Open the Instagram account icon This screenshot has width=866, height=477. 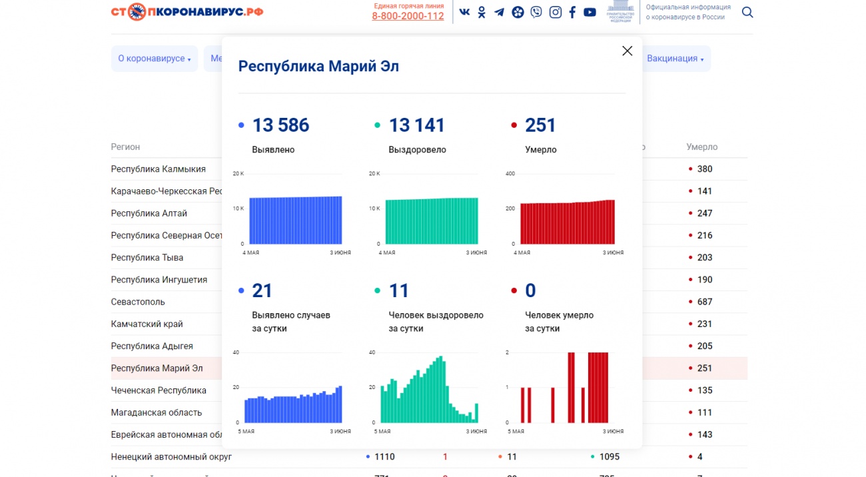555,12
